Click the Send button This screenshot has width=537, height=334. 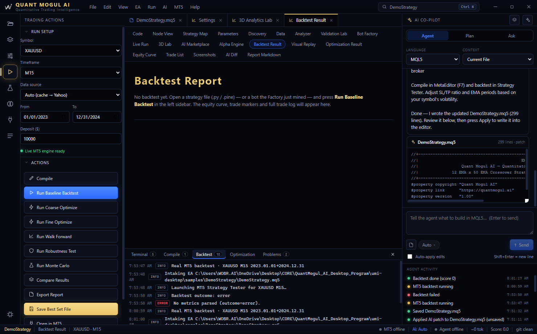tap(521, 245)
